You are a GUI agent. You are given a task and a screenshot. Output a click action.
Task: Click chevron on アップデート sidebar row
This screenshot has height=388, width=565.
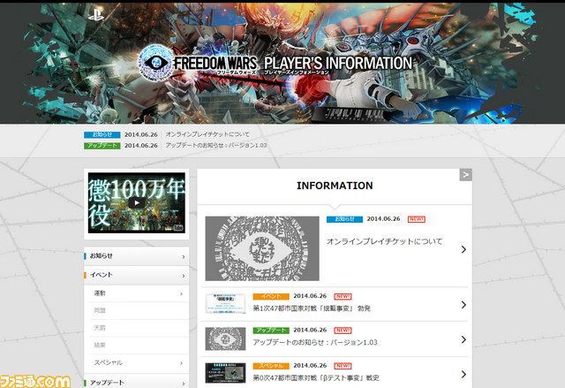184,384
